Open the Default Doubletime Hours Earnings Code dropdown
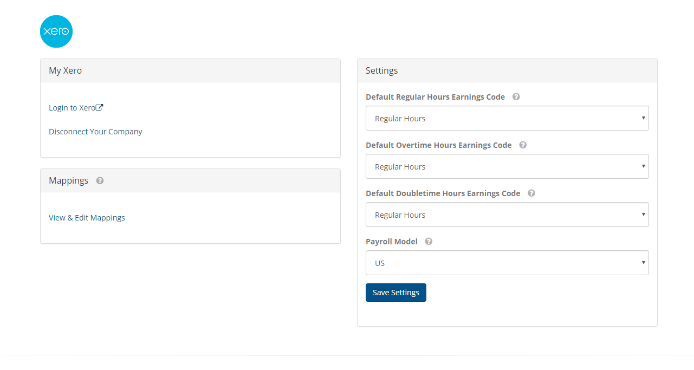This screenshot has width=694, height=370. point(507,215)
